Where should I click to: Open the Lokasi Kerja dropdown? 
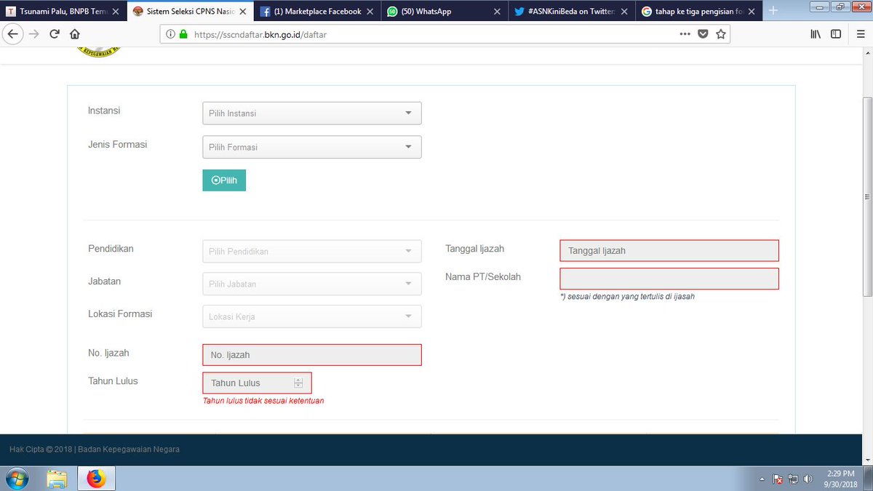click(x=311, y=316)
